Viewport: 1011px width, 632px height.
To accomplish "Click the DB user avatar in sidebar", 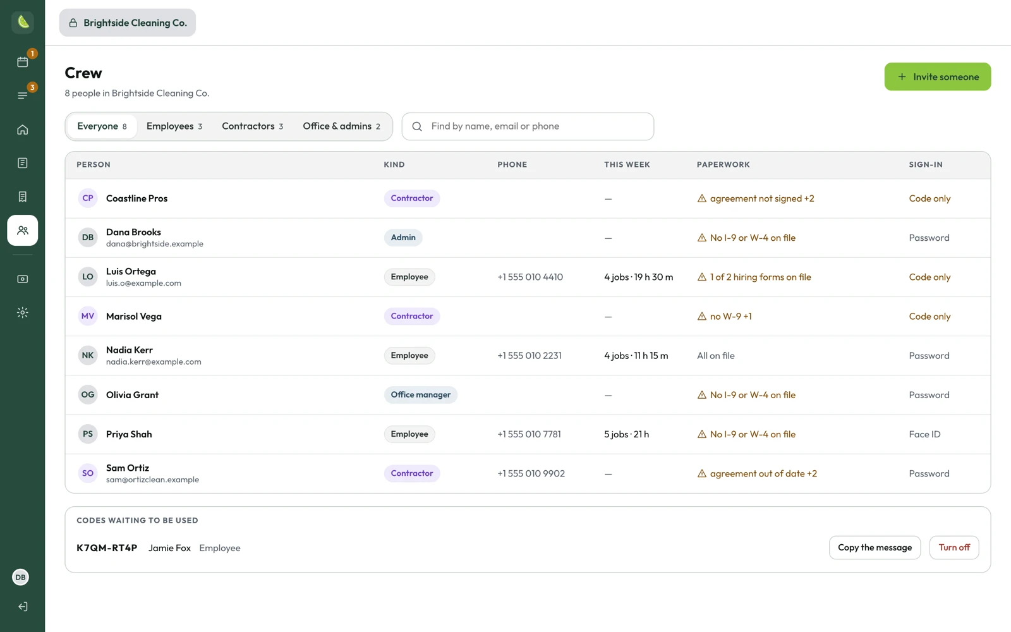I will pyautogui.click(x=21, y=577).
